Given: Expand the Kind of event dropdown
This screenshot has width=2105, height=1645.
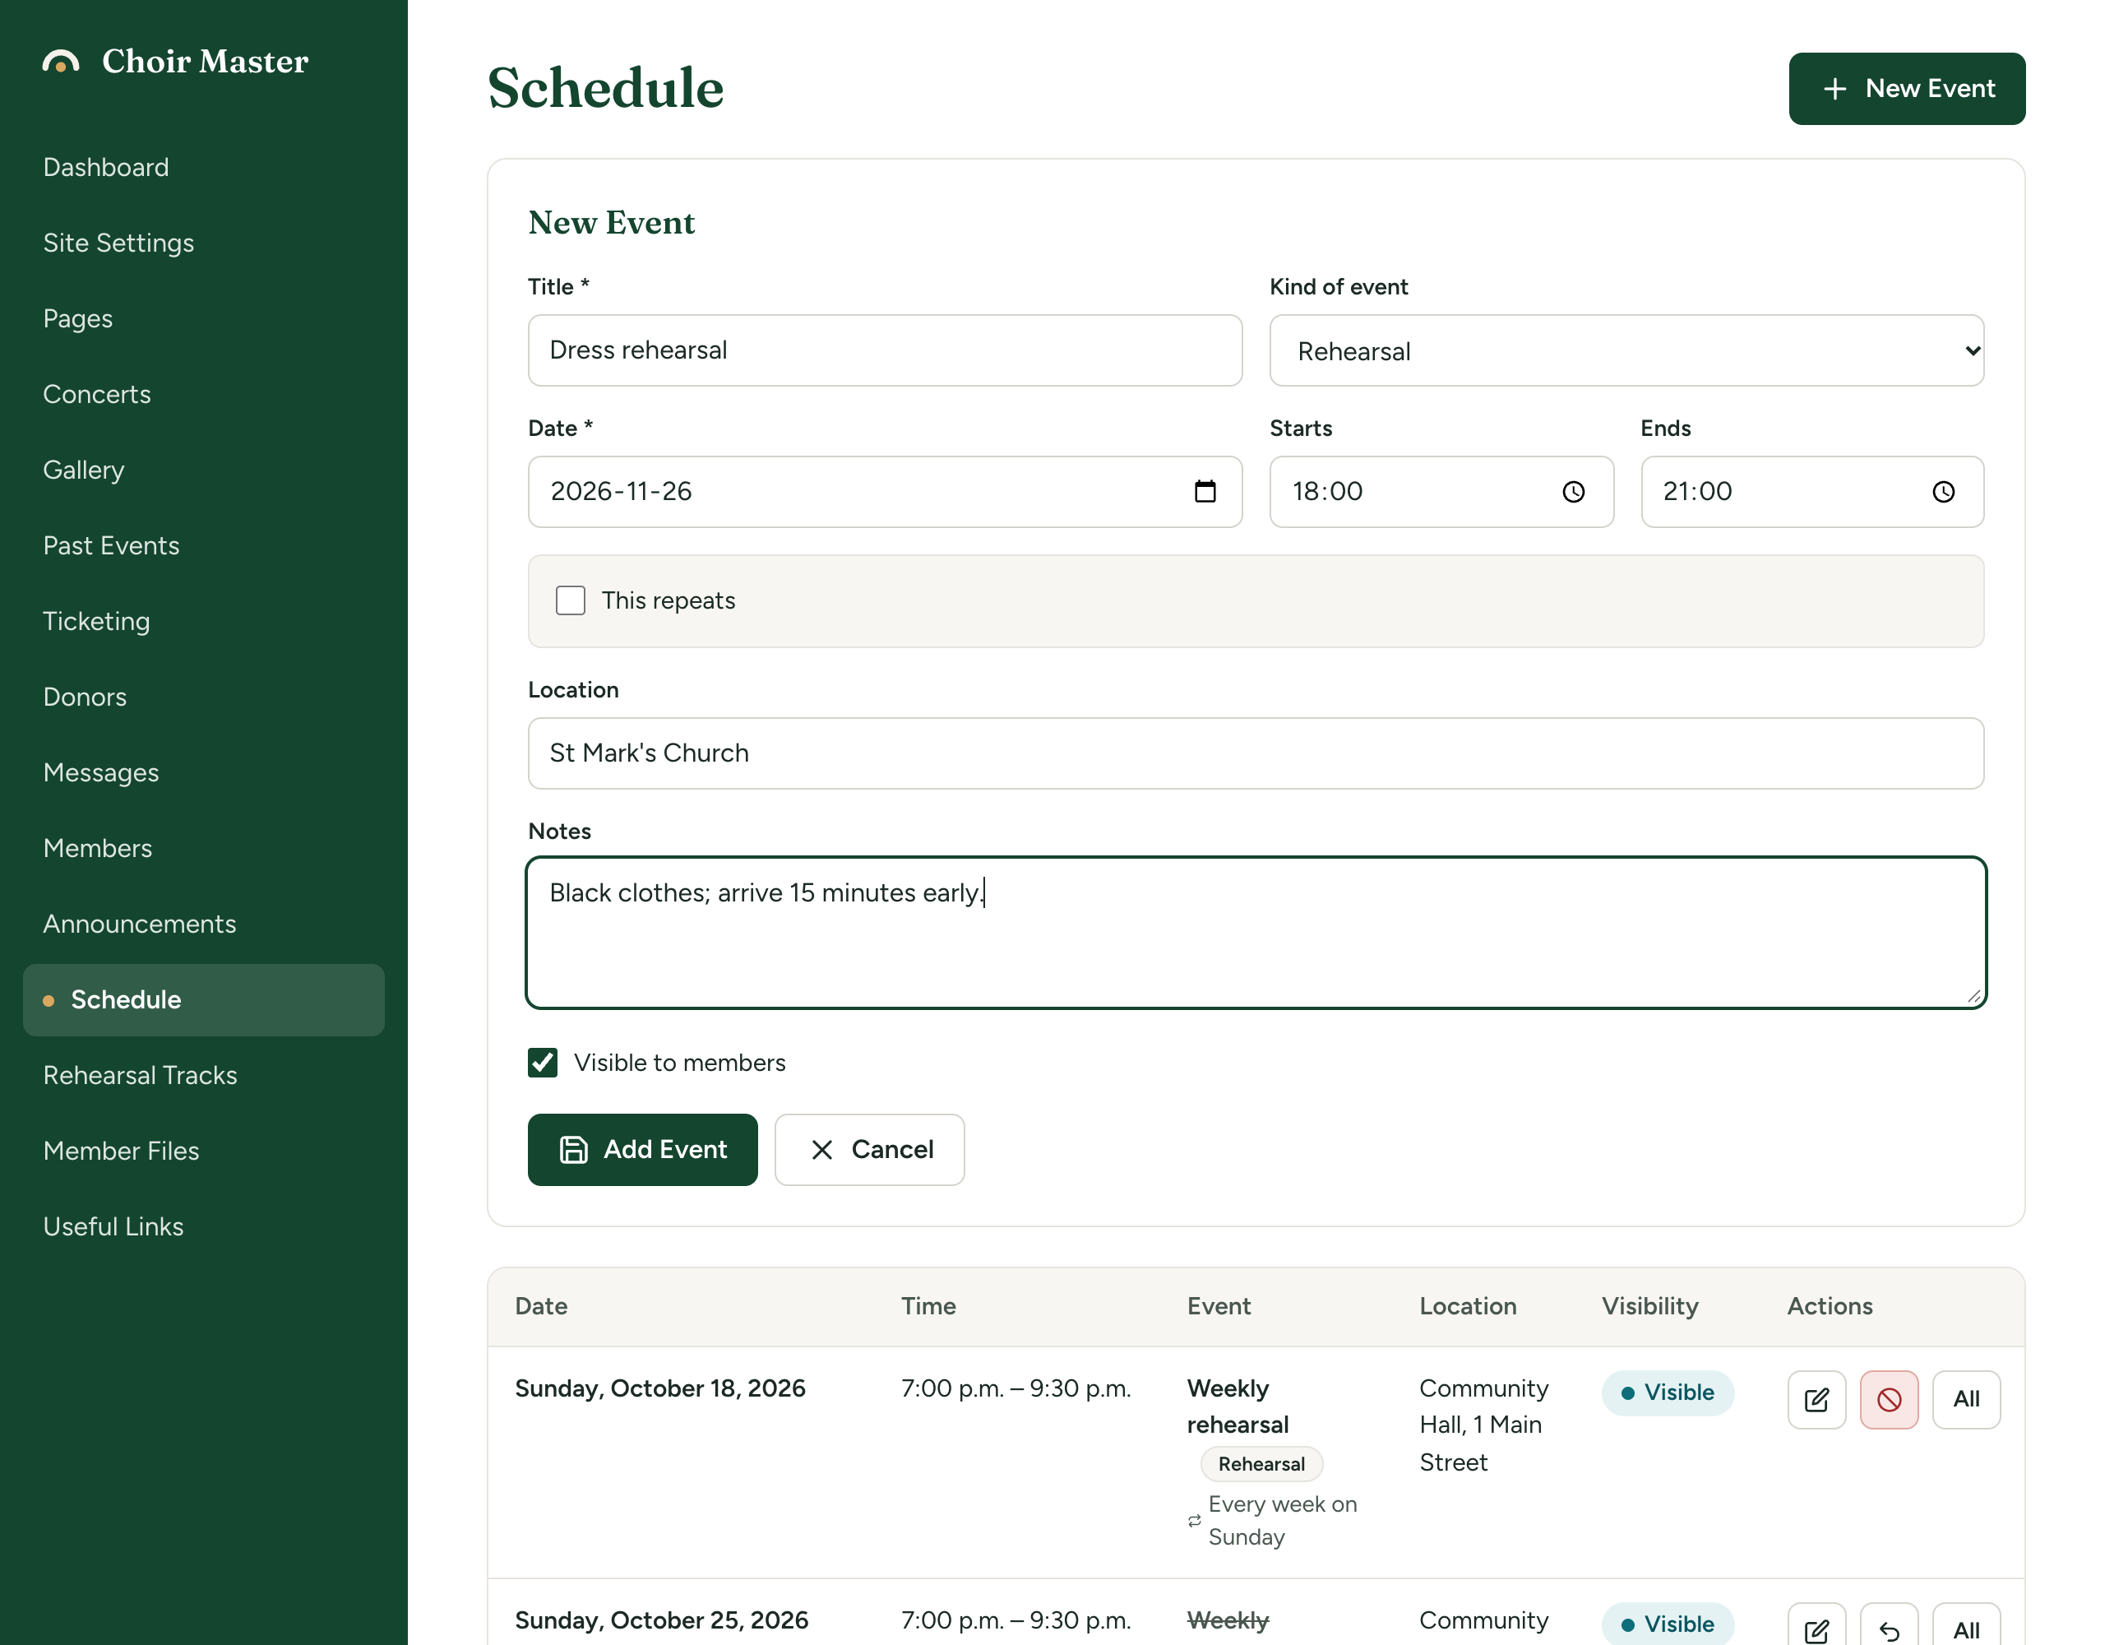Looking at the screenshot, I should pyautogui.click(x=1626, y=351).
